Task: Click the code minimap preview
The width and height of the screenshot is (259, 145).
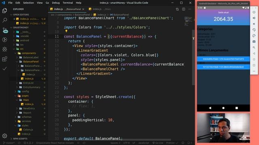Action: tap(188, 21)
